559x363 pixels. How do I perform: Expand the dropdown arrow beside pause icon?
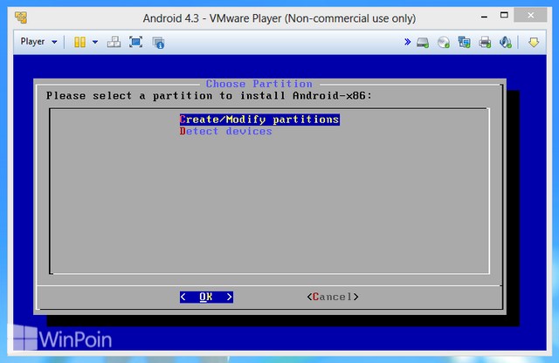tap(95, 42)
